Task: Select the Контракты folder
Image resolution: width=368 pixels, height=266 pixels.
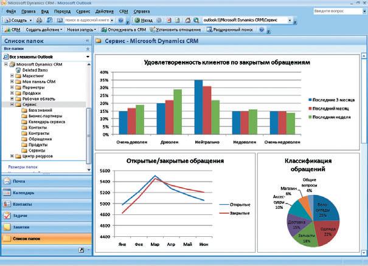Action: [x=39, y=134]
